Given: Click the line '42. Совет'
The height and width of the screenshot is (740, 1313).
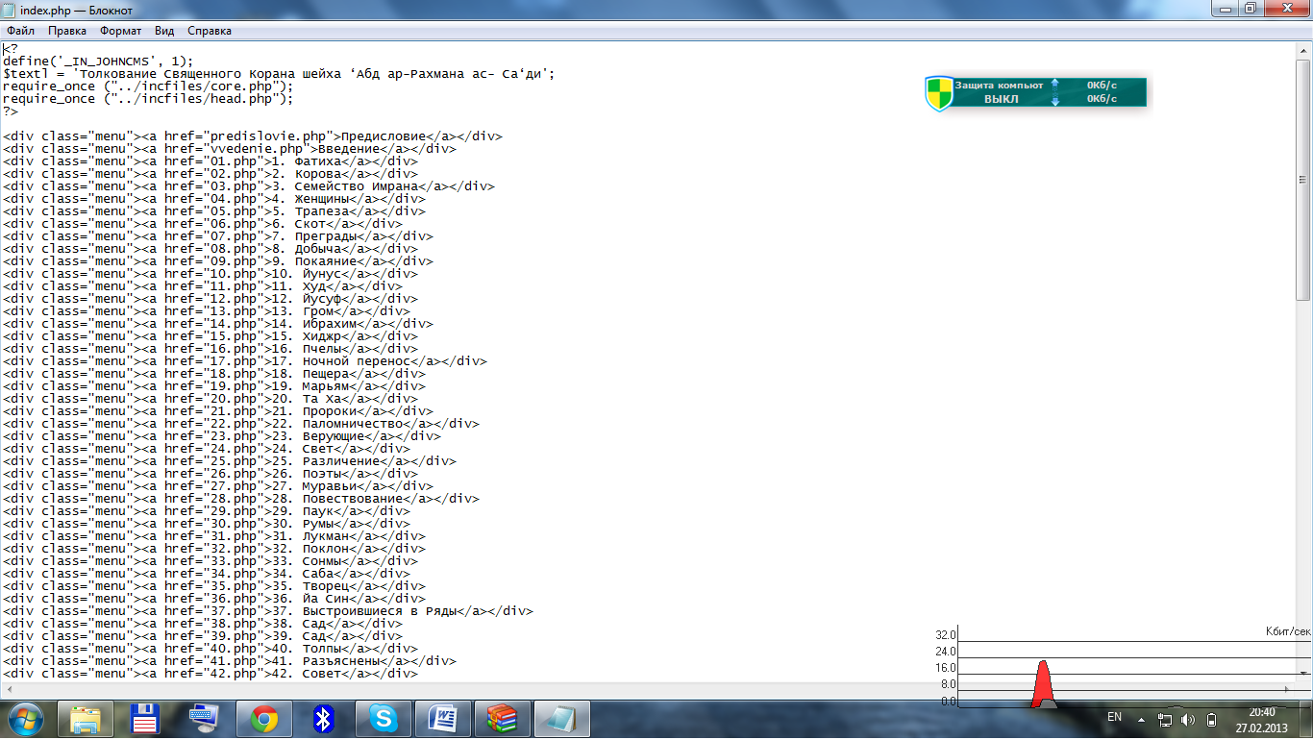Looking at the screenshot, I should coord(211,674).
